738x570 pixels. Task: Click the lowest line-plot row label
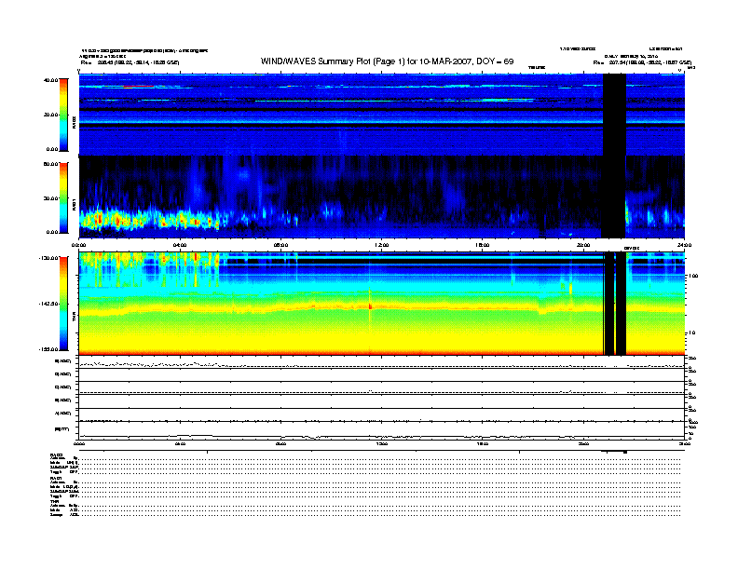point(62,429)
